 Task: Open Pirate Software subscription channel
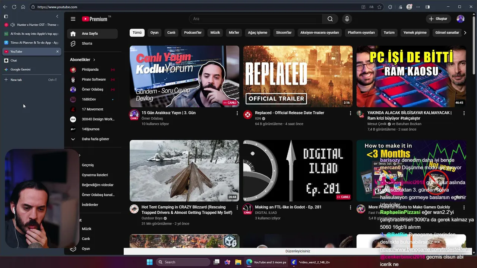[x=92, y=80]
